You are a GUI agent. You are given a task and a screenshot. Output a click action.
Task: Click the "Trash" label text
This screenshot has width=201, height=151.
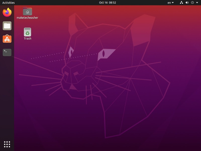[x=27, y=39]
